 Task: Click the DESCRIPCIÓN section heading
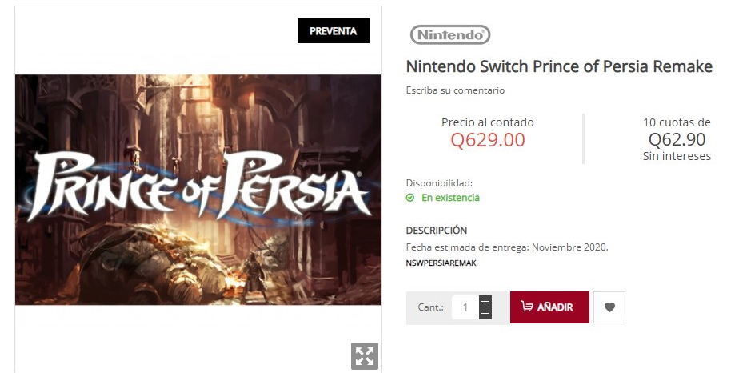[436, 231]
